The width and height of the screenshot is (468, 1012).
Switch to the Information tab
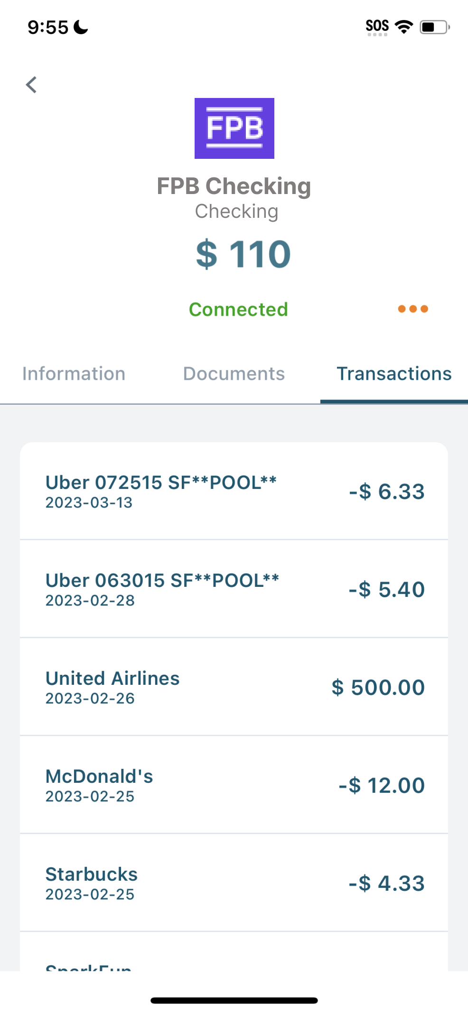point(74,374)
